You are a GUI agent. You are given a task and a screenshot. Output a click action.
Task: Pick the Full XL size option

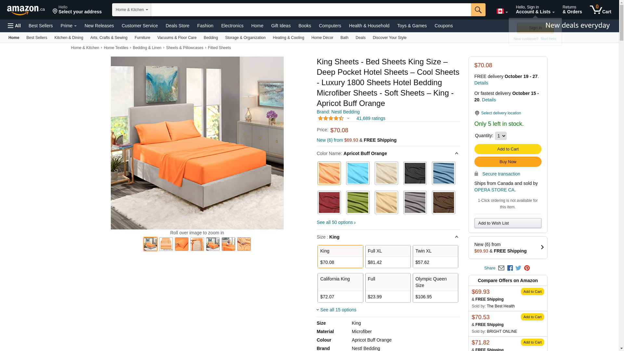388,256
